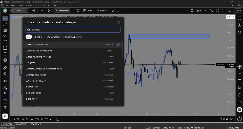
Task: Open the File menu
Action: pos(6,5)
